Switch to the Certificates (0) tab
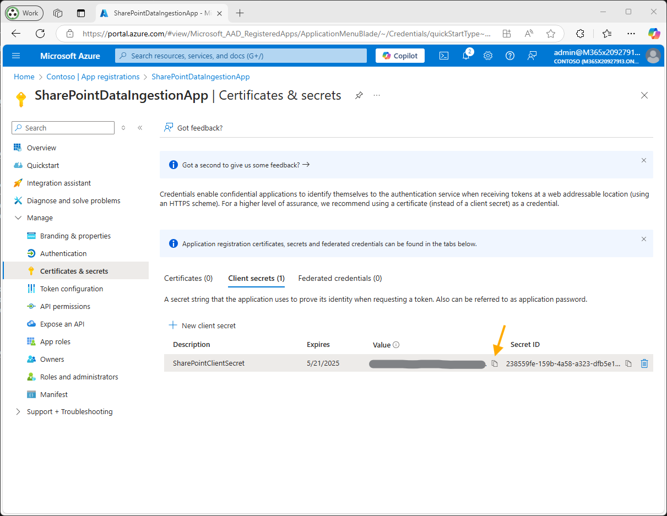The image size is (667, 516). pos(188,279)
